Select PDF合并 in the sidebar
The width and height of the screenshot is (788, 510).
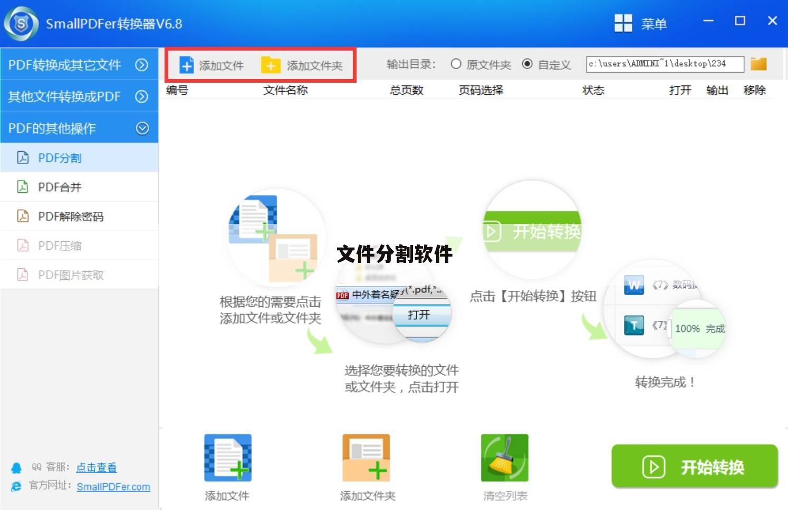79,187
